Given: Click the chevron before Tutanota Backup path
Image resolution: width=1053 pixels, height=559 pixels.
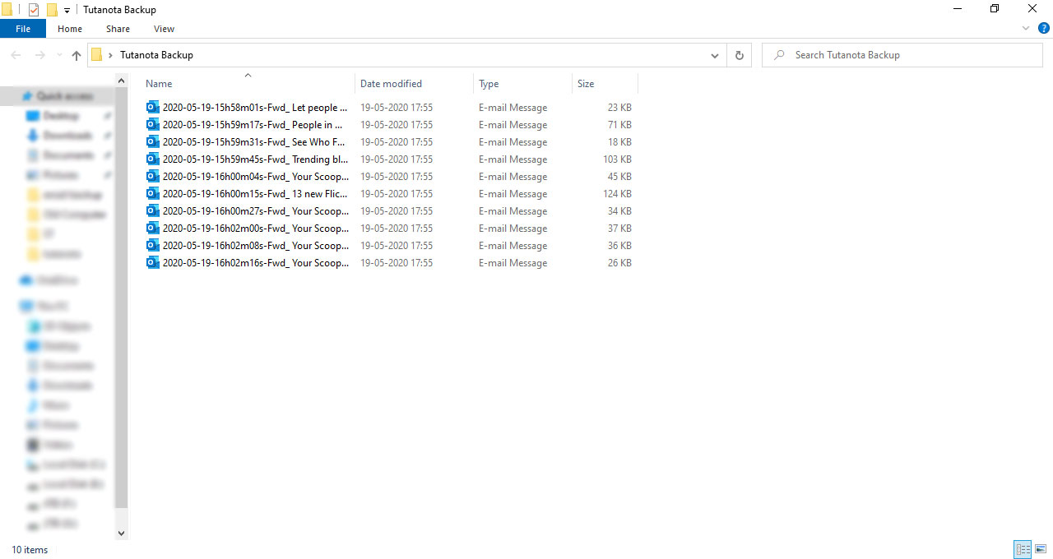Looking at the screenshot, I should pos(110,55).
